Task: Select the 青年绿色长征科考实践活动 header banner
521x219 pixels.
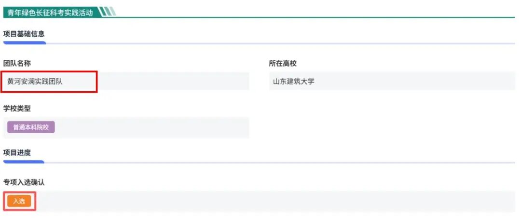Action: pos(51,12)
